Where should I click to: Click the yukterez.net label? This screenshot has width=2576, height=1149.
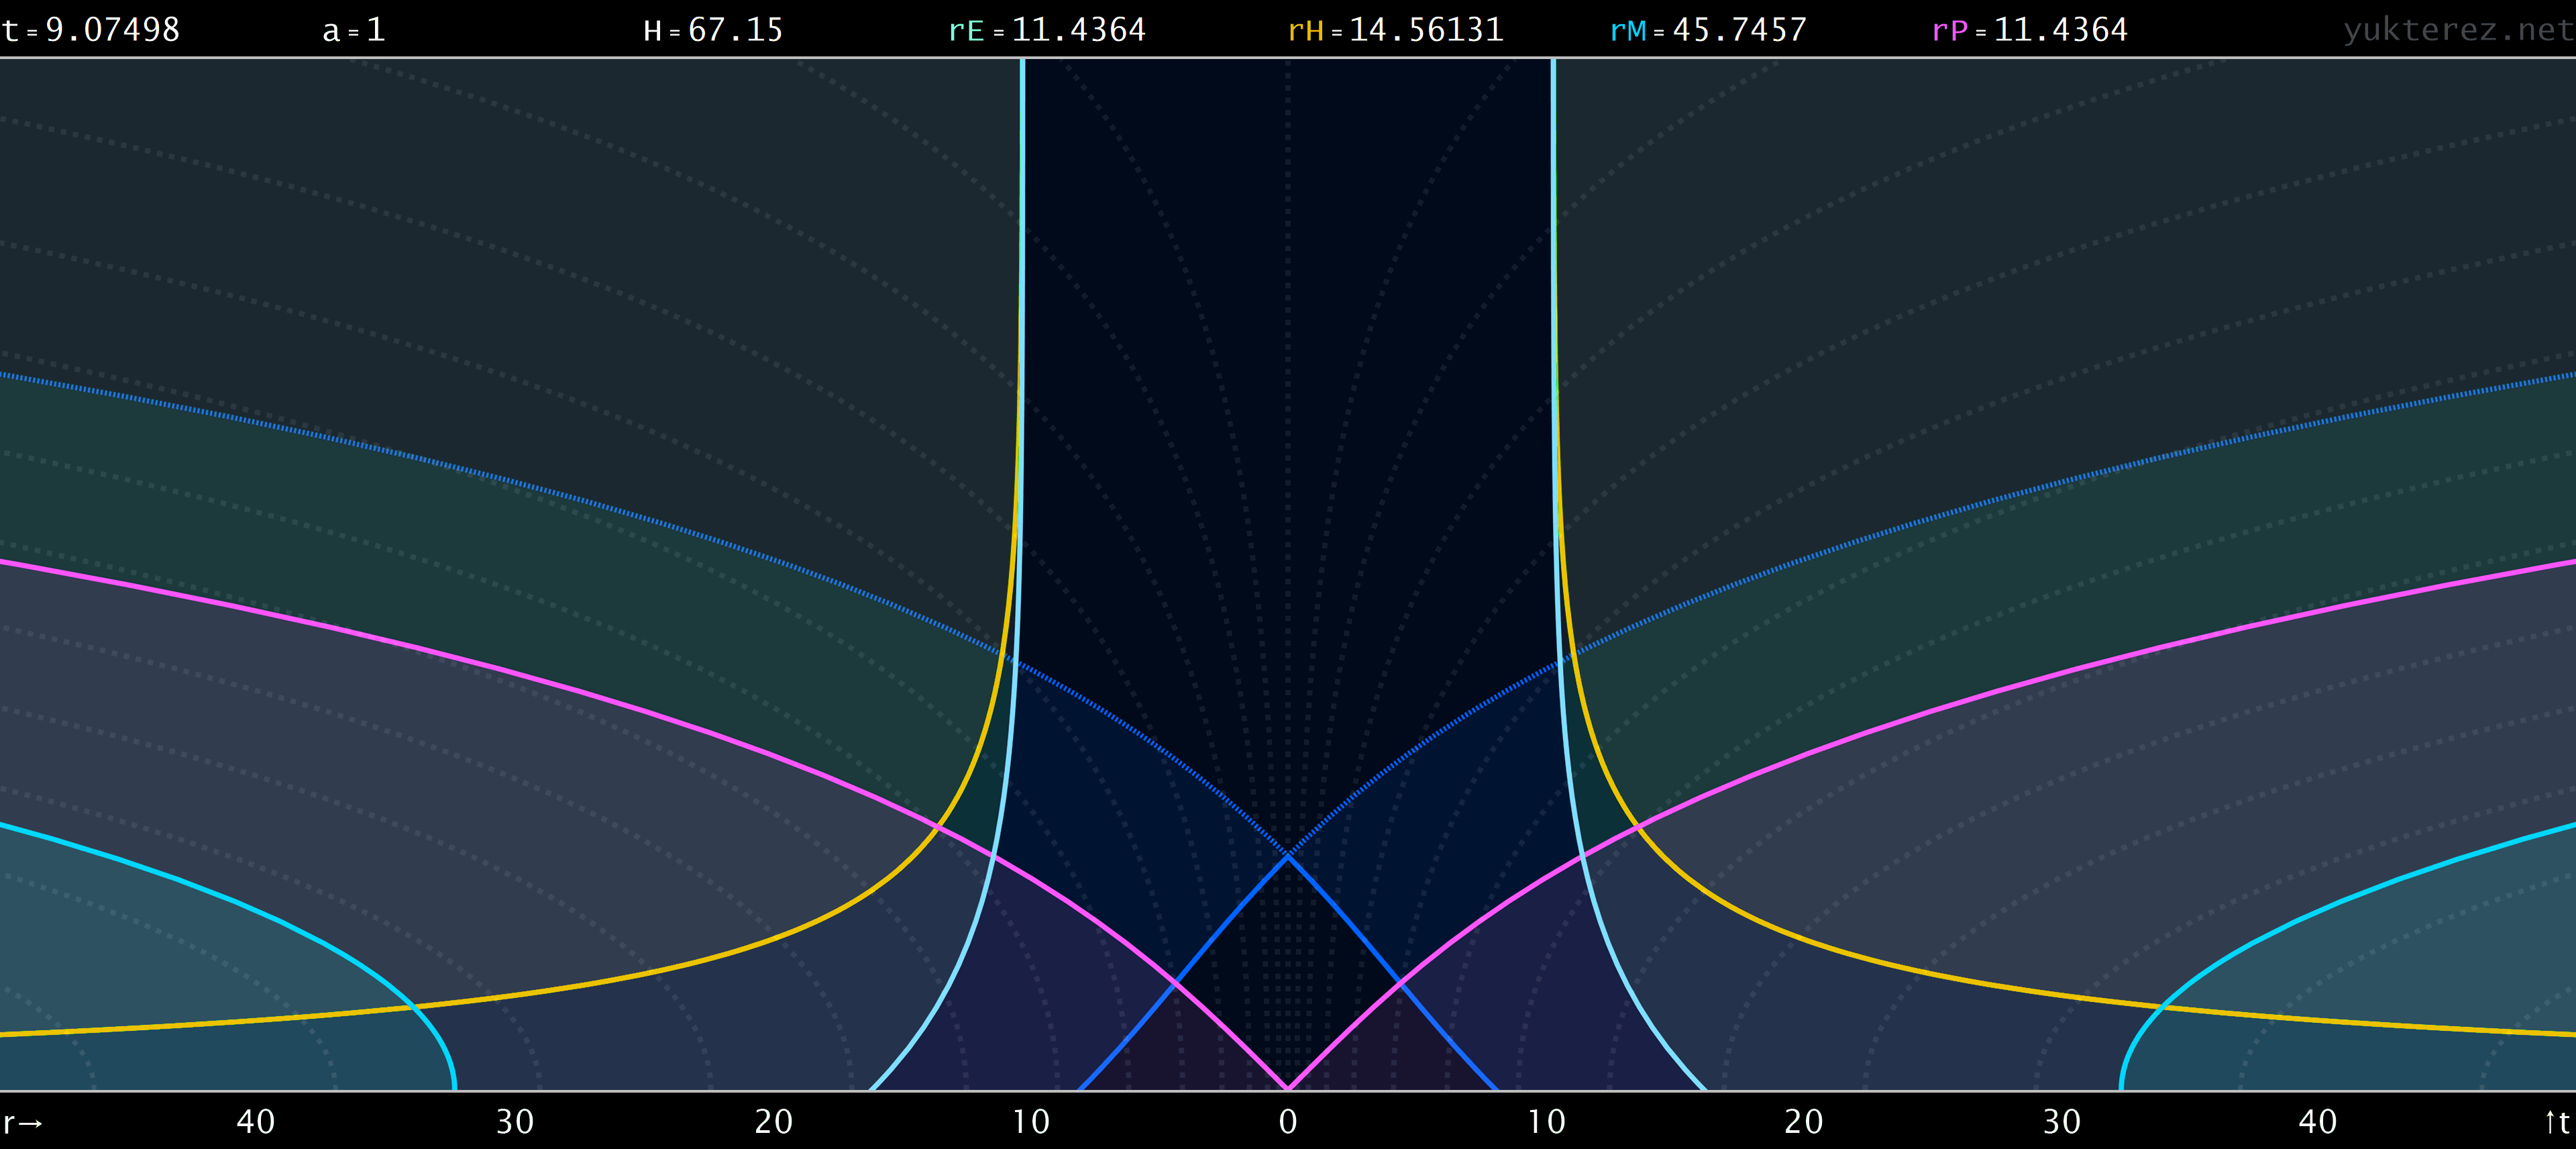2458,30
